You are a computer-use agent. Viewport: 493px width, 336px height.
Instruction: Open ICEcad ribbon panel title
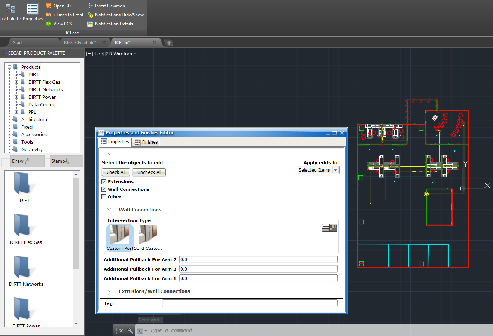tap(73, 33)
